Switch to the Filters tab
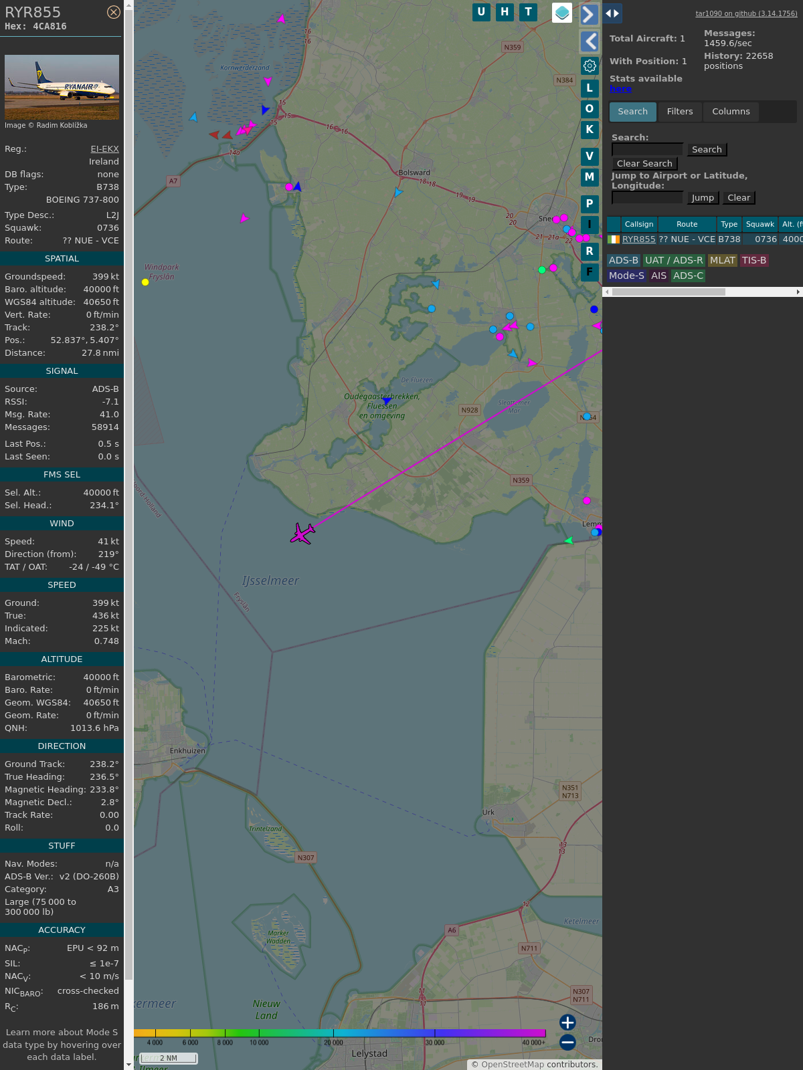 (679, 112)
